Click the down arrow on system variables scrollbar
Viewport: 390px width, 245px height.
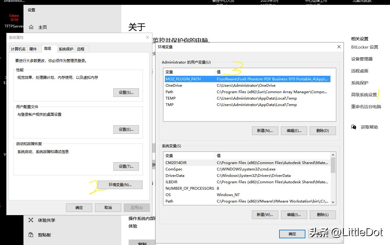pos(334,202)
